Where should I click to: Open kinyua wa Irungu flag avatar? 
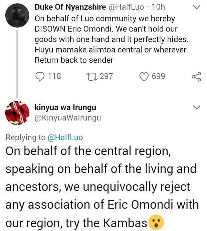click(x=17, y=113)
